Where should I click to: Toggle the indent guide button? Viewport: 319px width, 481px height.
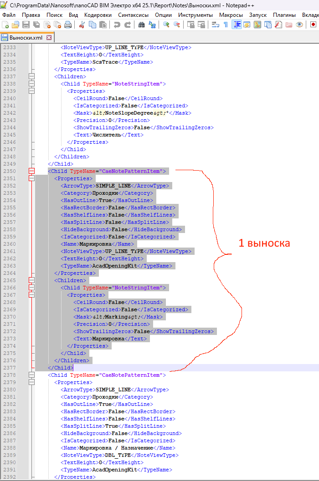[x=237, y=25]
